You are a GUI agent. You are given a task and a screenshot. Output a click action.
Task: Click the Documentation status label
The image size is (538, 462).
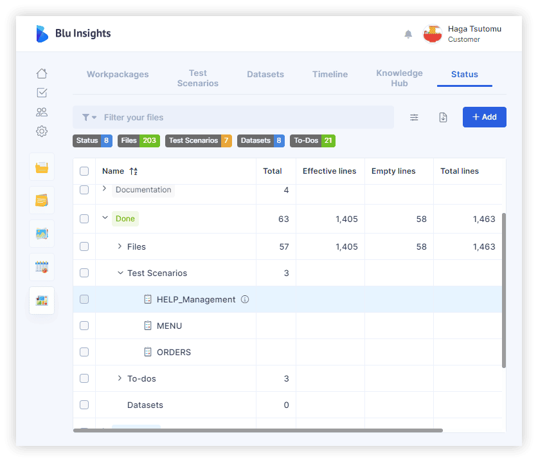coord(143,190)
